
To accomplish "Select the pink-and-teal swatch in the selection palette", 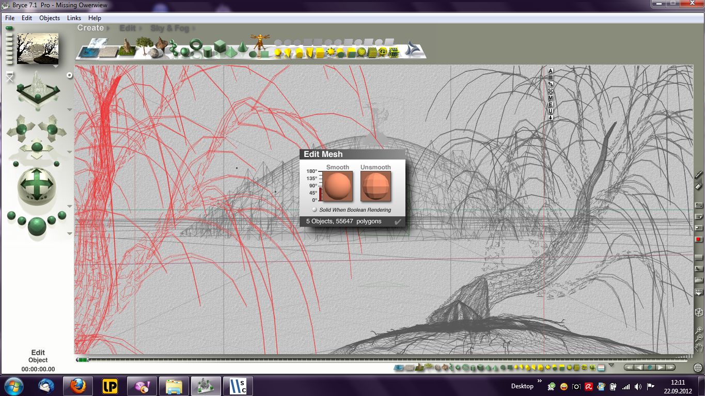I will click(601, 367).
